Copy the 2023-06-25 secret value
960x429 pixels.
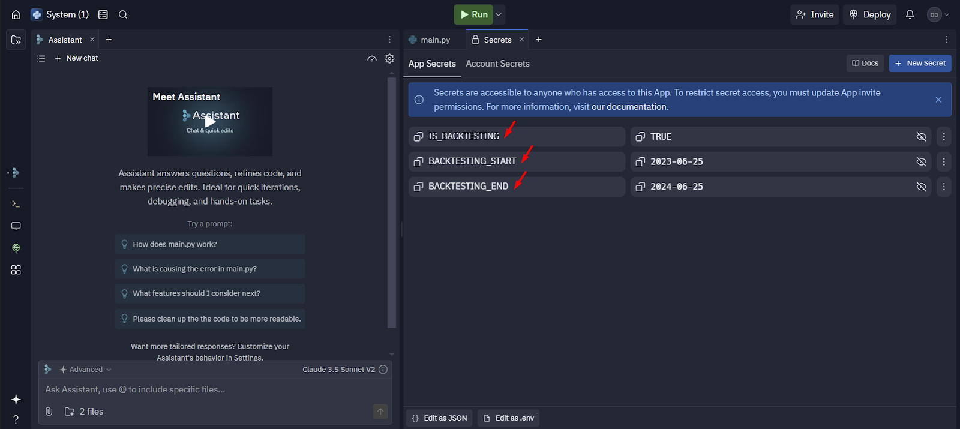[x=640, y=162]
